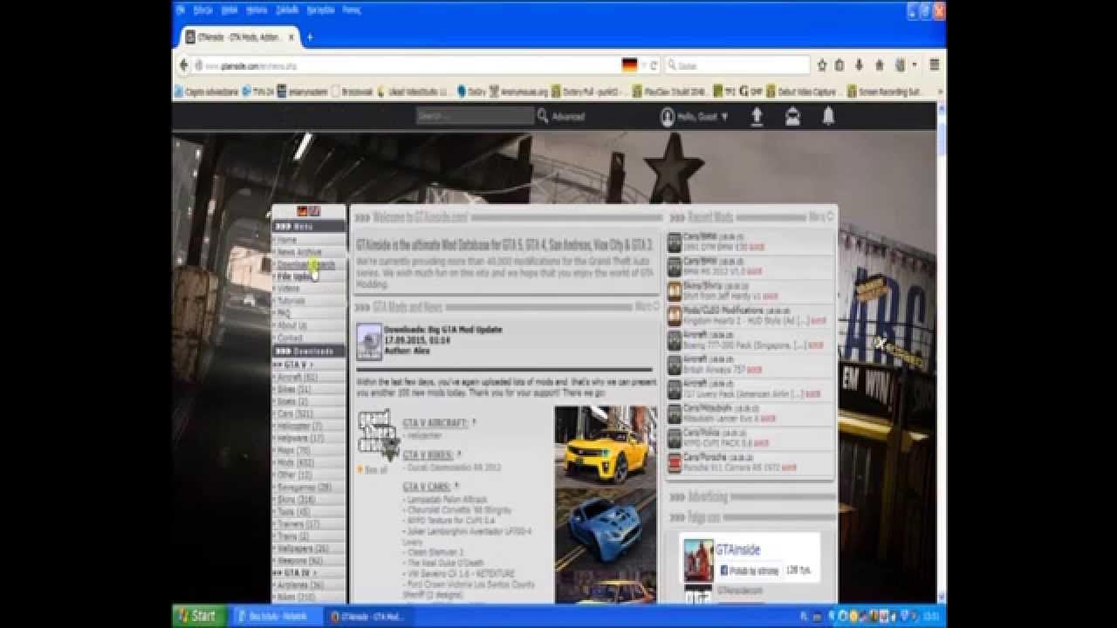The width and height of the screenshot is (1117, 628).
Task: Expand the GTA V downloads section header
Action: 298,364
